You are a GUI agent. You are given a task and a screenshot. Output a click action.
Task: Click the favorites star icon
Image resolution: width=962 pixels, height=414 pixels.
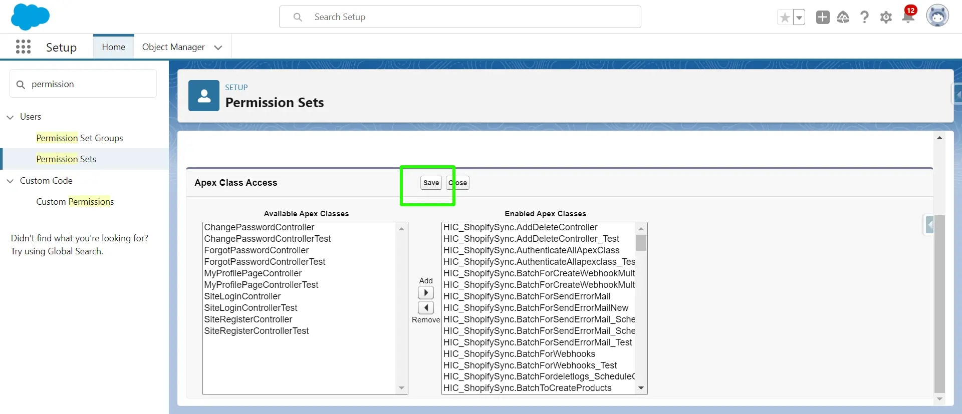785,18
